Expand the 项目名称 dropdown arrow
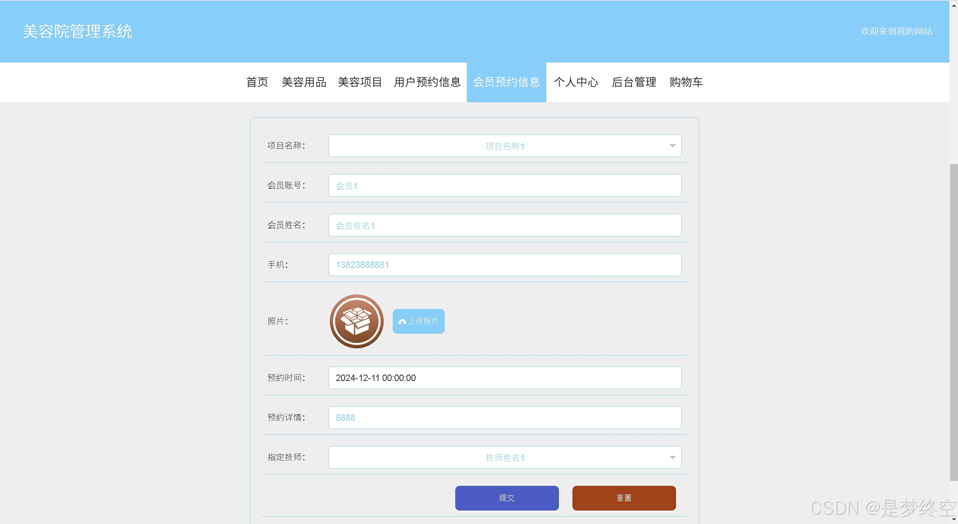 [x=672, y=146]
